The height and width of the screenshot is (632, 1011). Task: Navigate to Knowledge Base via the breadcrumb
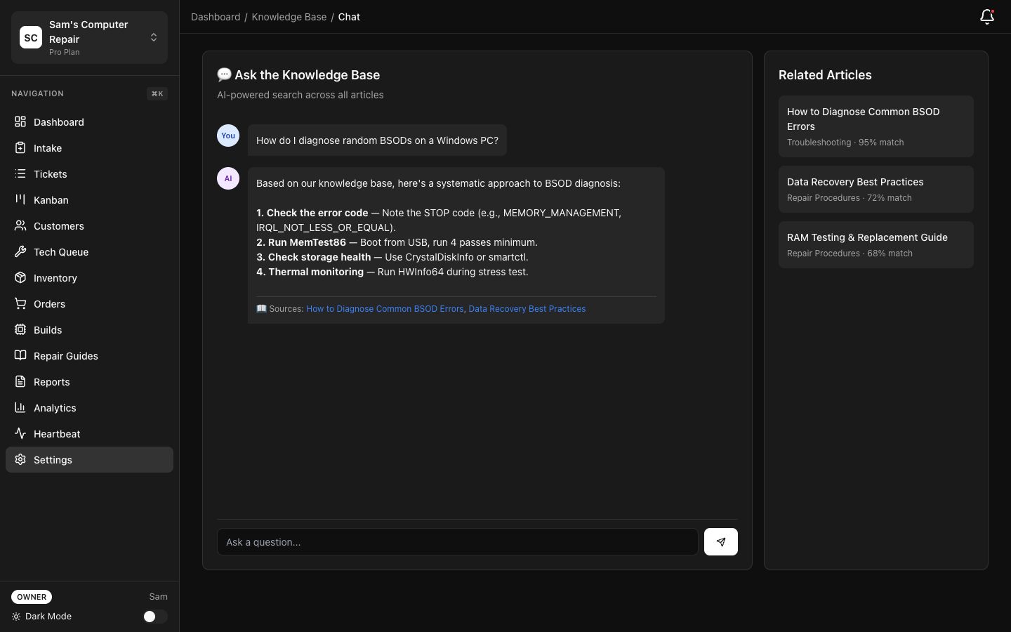(289, 16)
